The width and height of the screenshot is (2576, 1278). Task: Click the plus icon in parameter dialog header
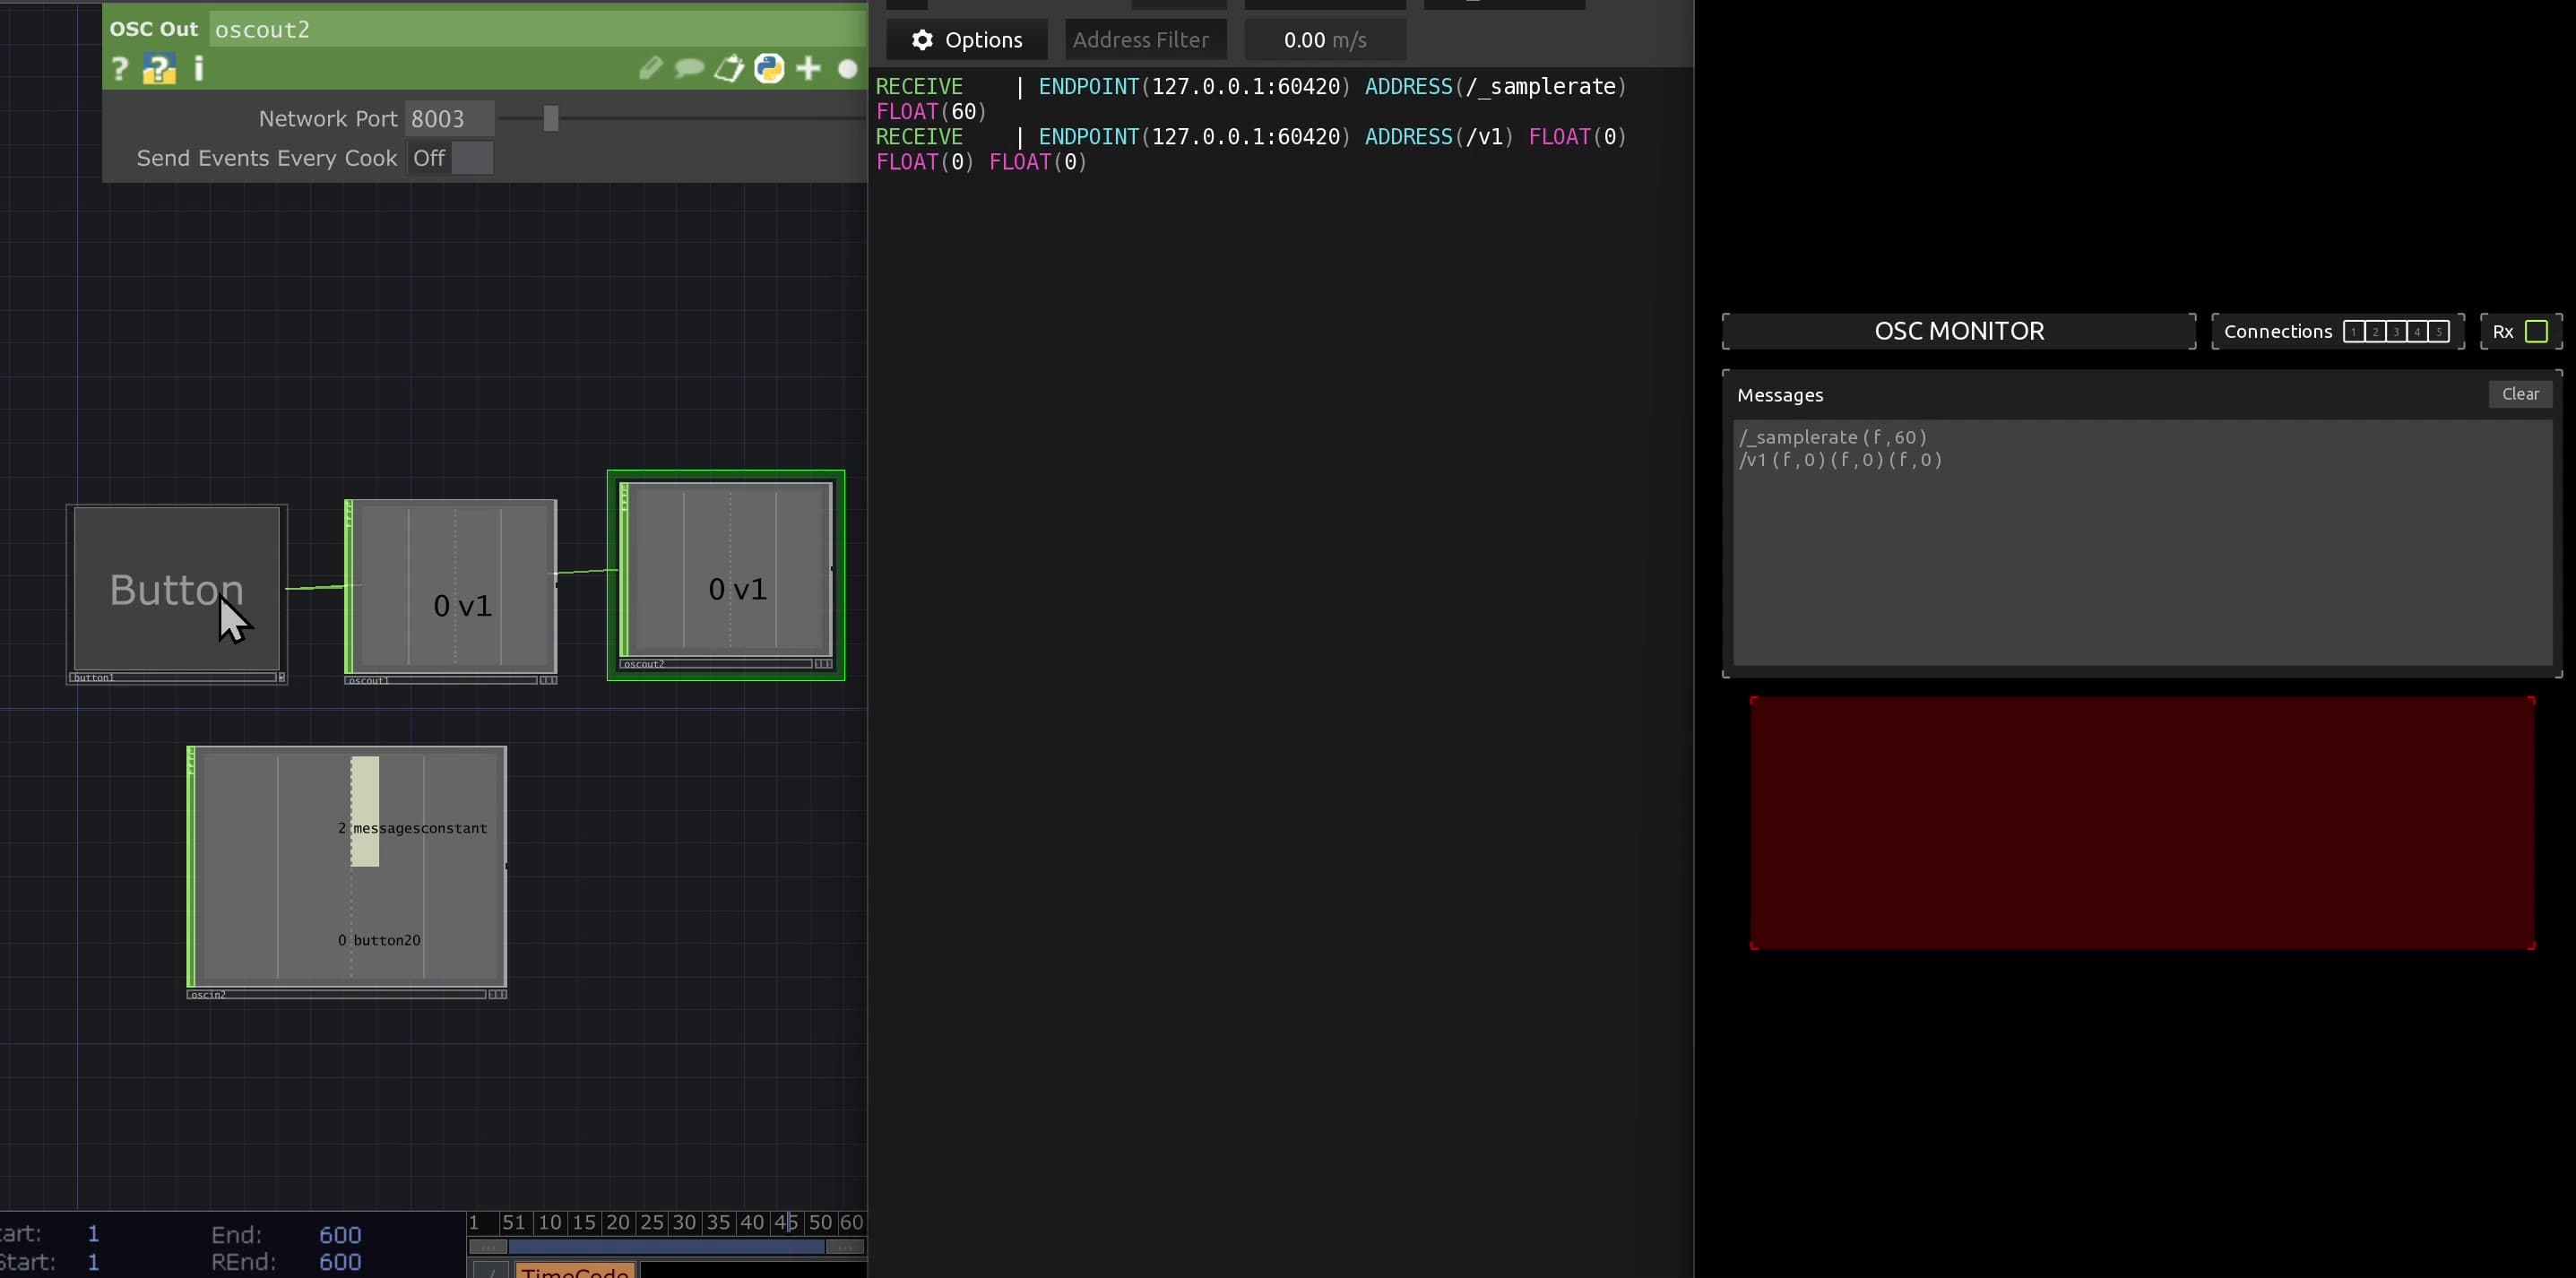click(809, 68)
